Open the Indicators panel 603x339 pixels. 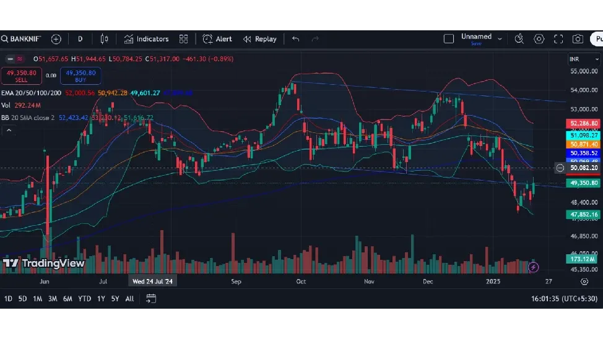[146, 39]
